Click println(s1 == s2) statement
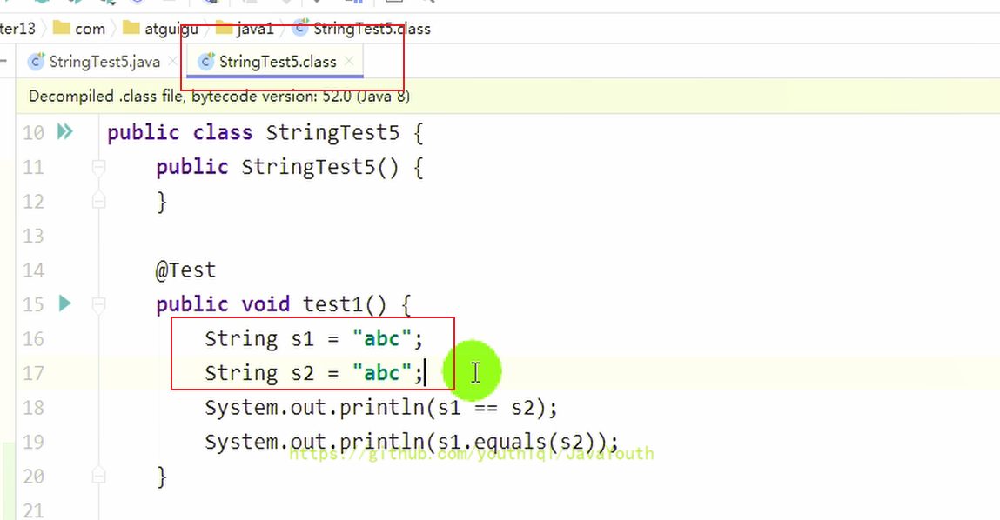The image size is (1000, 520). click(x=381, y=408)
